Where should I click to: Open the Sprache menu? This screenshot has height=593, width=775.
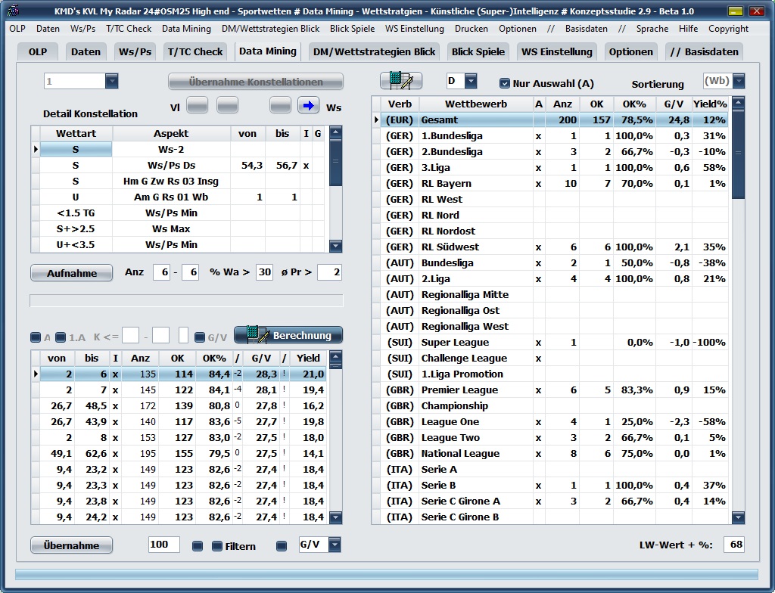(x=652, y=29)
